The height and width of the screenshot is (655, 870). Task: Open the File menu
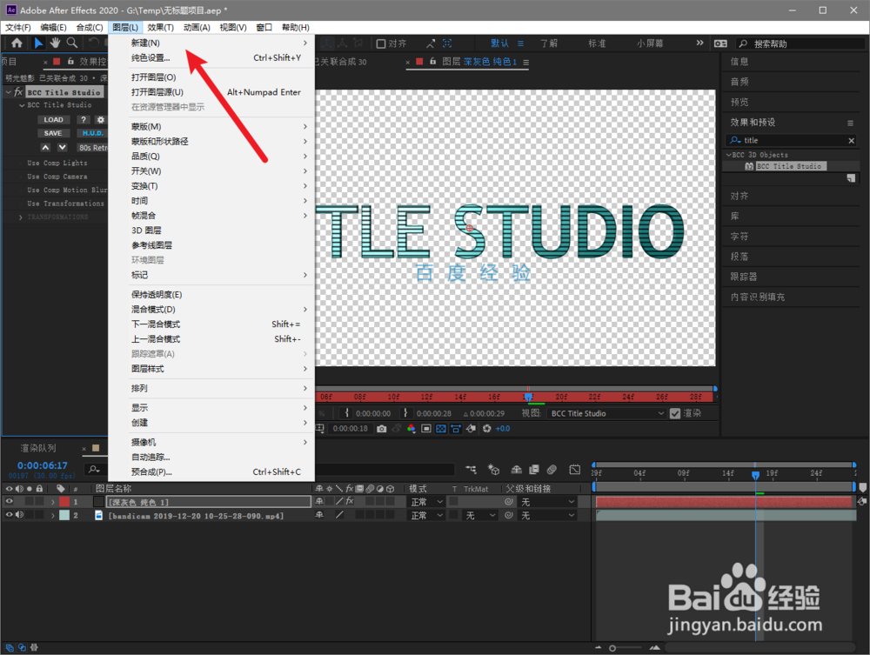17,27
